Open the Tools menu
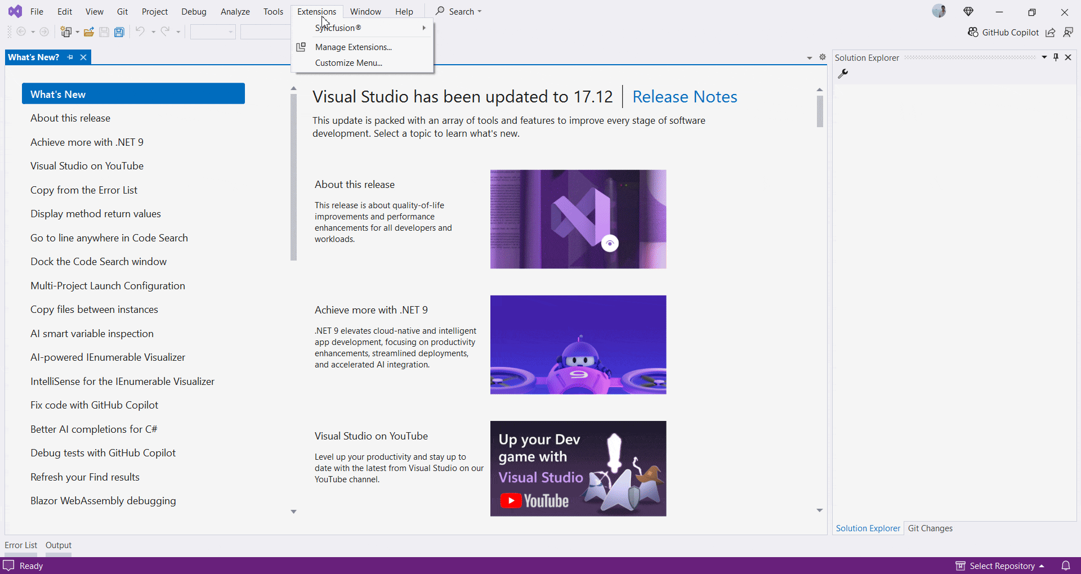 (273, 11)
